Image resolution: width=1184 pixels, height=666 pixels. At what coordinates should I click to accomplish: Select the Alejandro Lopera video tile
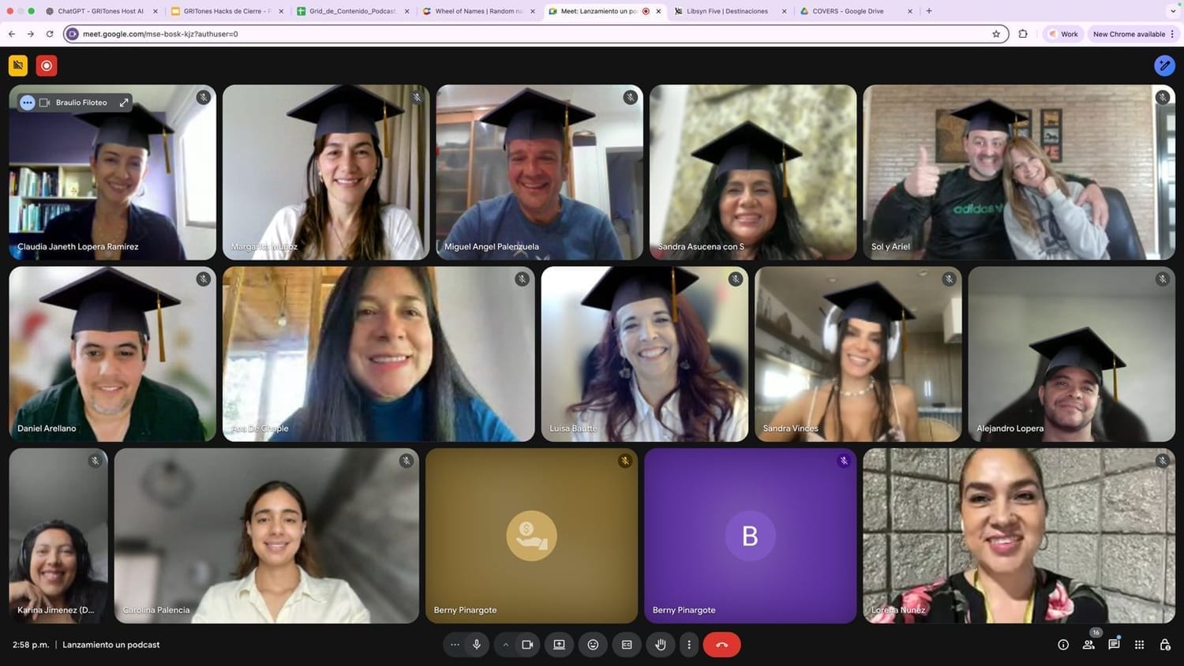click(x=1071, y=354)
